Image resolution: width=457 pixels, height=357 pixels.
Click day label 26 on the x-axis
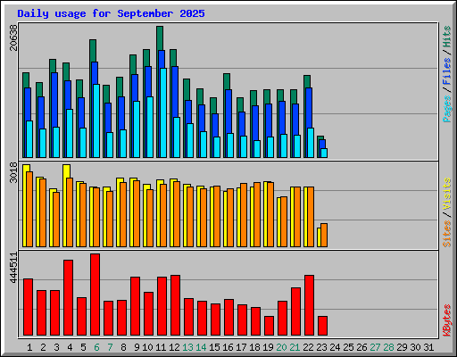click(361, 347)
